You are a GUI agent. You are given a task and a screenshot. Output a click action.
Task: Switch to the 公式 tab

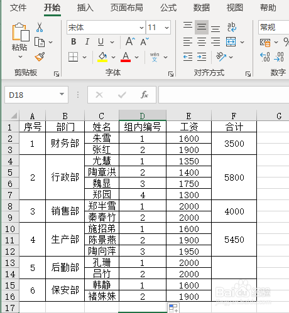[168, 8]
